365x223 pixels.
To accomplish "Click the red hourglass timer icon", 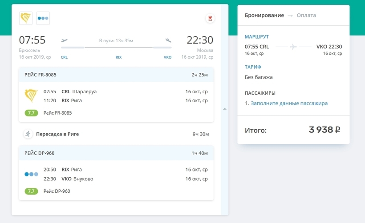I will point(210,18).
